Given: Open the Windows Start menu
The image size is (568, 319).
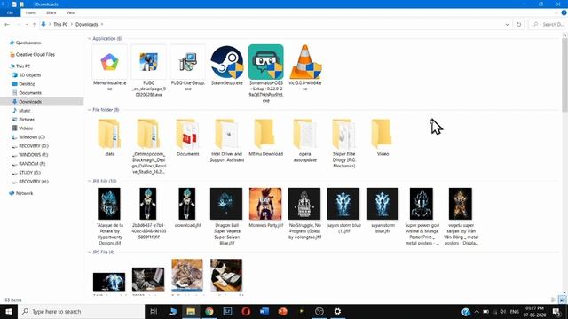Looking at the screenshot, I should tap(9, 311).
